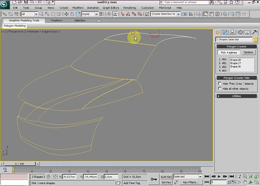Collapse the Polygon Creator Hide rollout
The image size is (260, 186).
(237, 78)
